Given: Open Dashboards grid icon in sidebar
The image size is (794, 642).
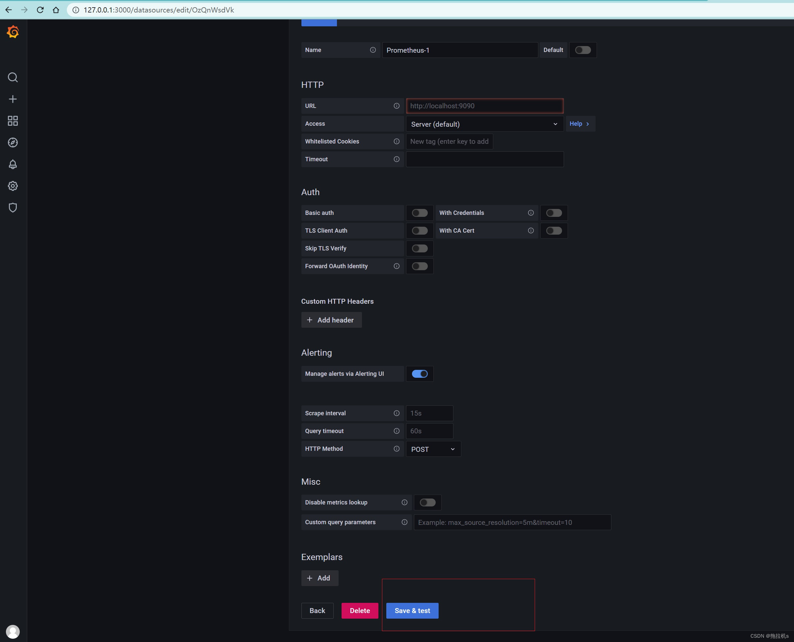Looking at the screenshot, I should pos(13,120).
